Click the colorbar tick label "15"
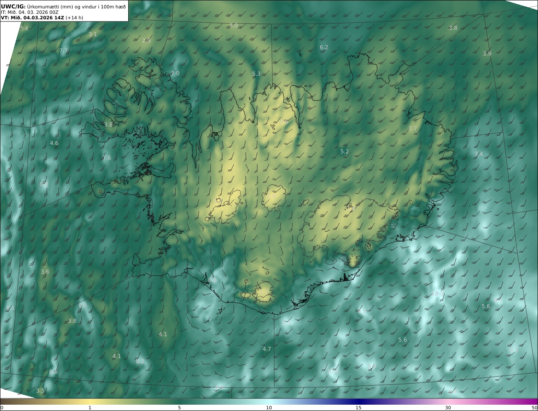Image resolution: width=538 pixels, height=411 pixels. (359, 408)
